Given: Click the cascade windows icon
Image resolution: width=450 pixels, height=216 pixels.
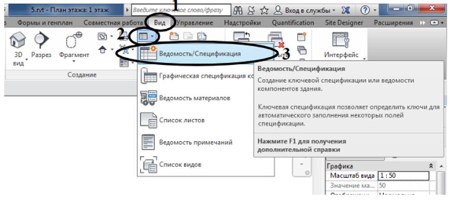Looking at the screenshot, I should [302, 50].
